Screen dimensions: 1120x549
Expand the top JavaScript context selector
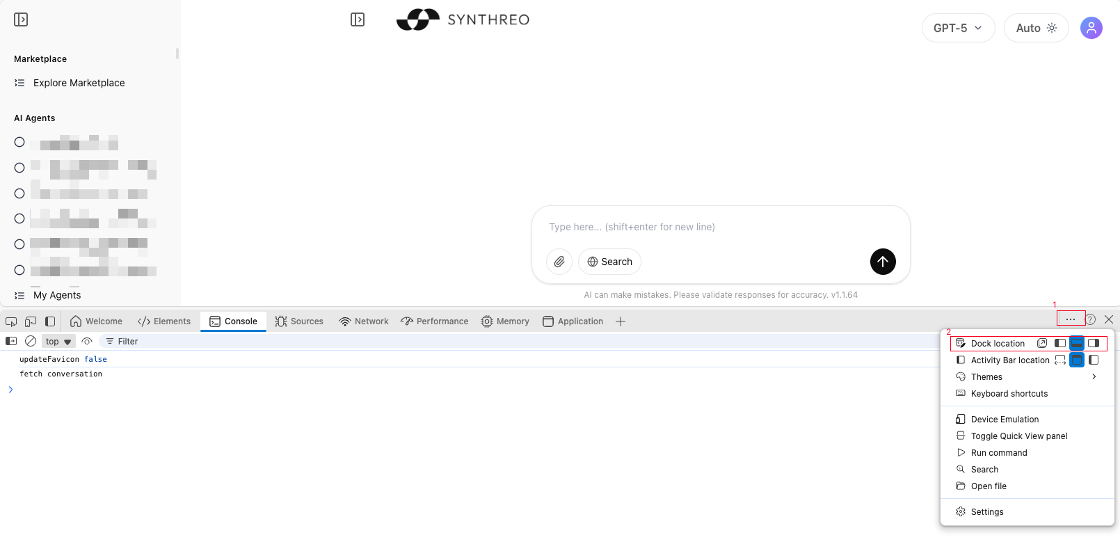[58, 342]
